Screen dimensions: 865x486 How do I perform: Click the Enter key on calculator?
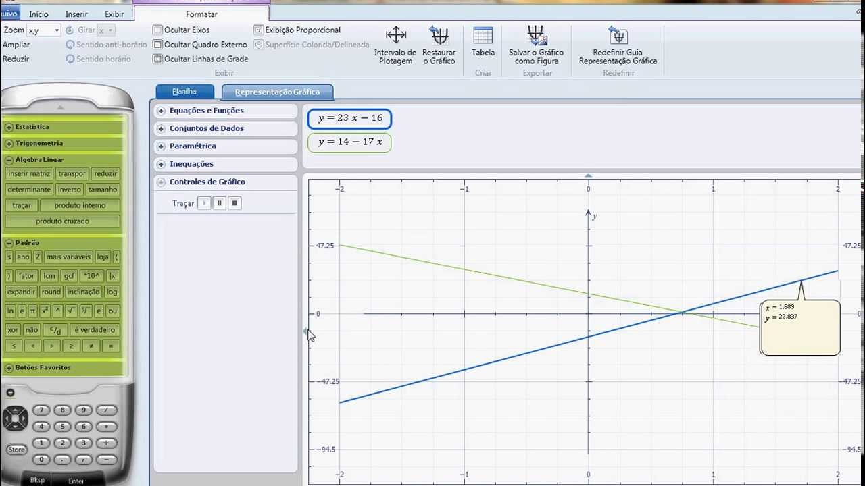(x=76, y=481)
